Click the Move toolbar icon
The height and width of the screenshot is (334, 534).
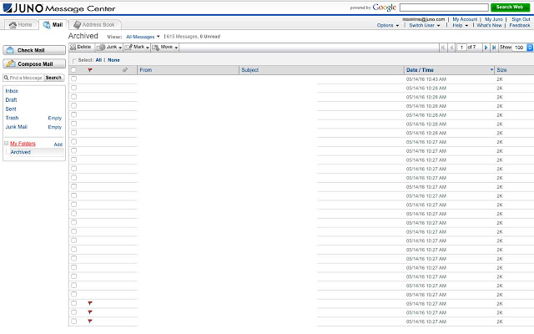156,48
